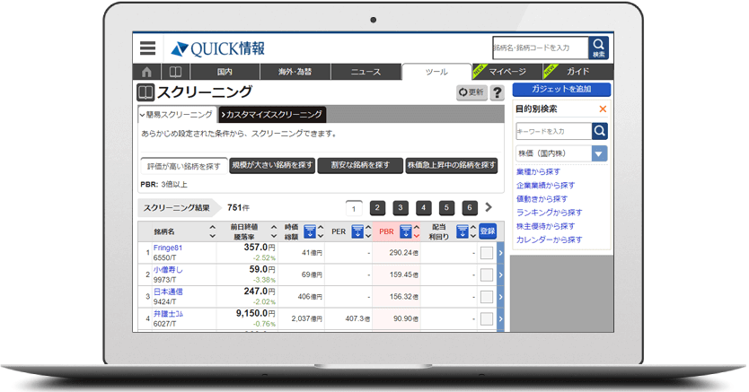Select the ツール nav tab
Image resolution: width=749 pixels, height=392 pixels.
click(436, 72)
